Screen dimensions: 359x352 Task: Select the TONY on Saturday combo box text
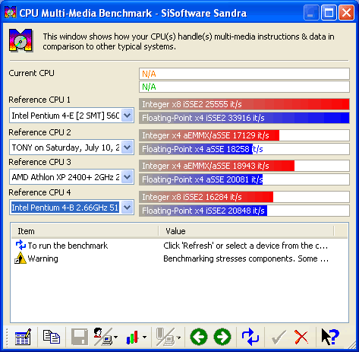(x=65, y=147)
